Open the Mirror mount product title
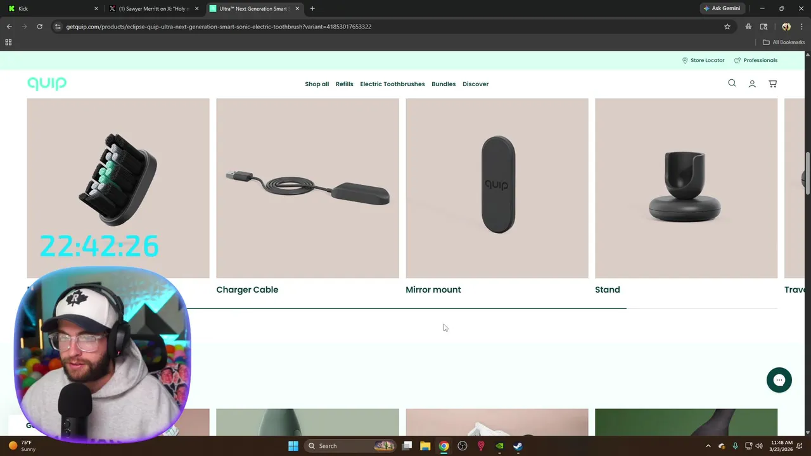Image resolution: width=811 pixels, height=456 pixels. (433, 289)
